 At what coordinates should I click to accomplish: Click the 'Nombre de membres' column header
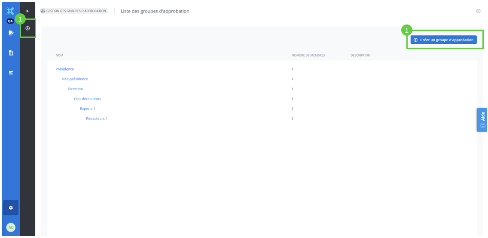[x=308, y=55]
